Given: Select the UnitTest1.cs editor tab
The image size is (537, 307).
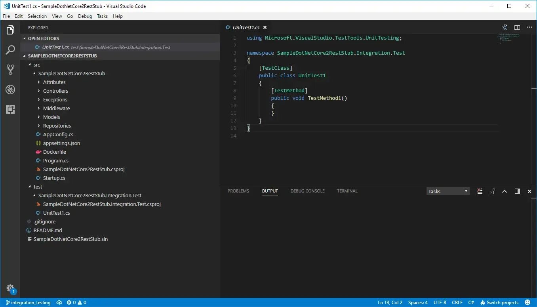Looking at the screenshot, I should tap(246, 28).
